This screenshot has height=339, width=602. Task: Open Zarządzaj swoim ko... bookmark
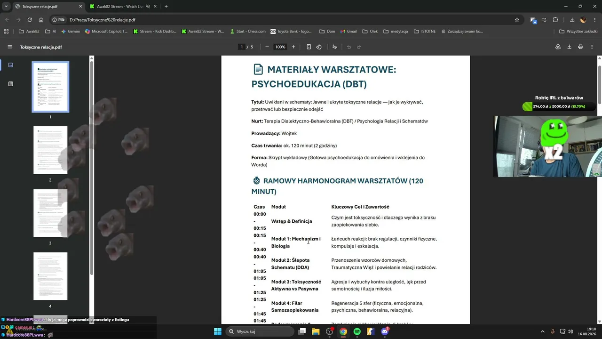pos(462,32)
